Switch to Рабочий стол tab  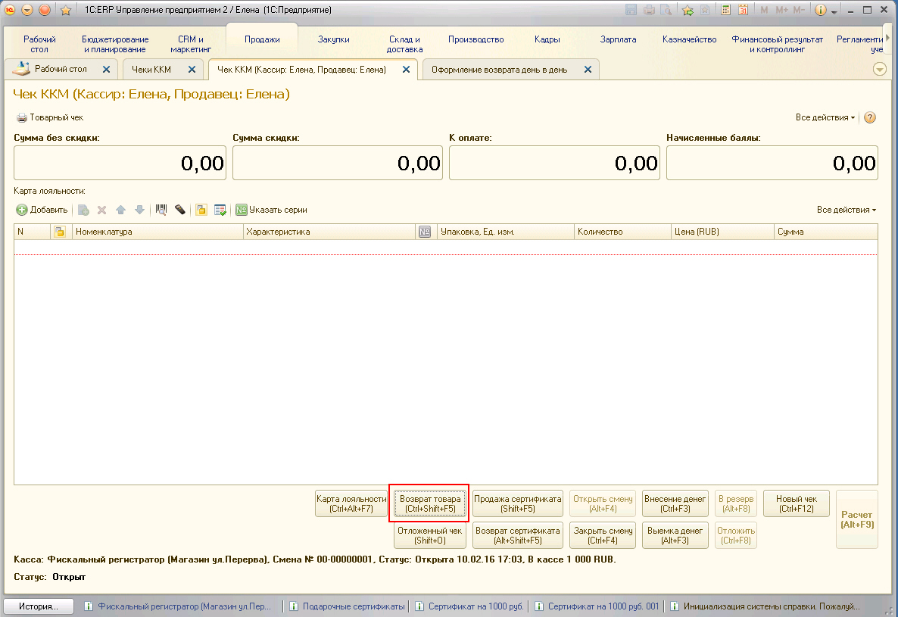[61, 69]
